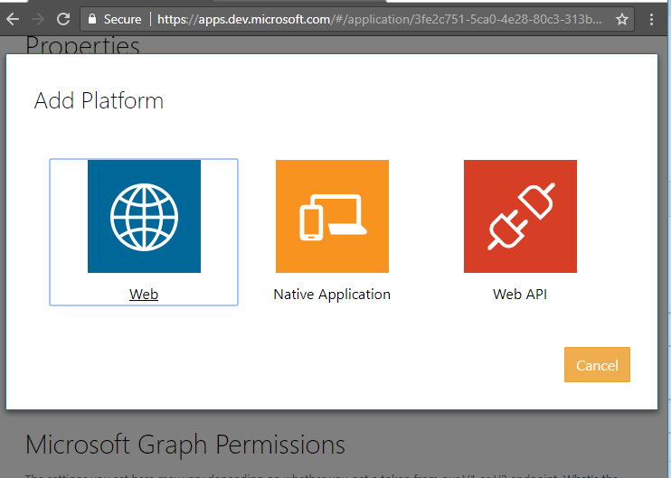Viewport: 671px width, 478px height.
Task: Go back using browser back arrow
Action: coord(13,19)
